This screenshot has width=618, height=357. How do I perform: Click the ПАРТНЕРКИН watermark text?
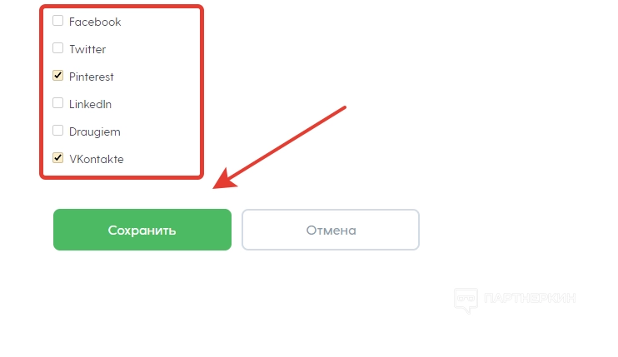[x=530, y=298]
